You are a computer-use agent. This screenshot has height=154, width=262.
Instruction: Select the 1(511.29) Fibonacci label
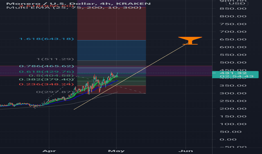point(55,59)
